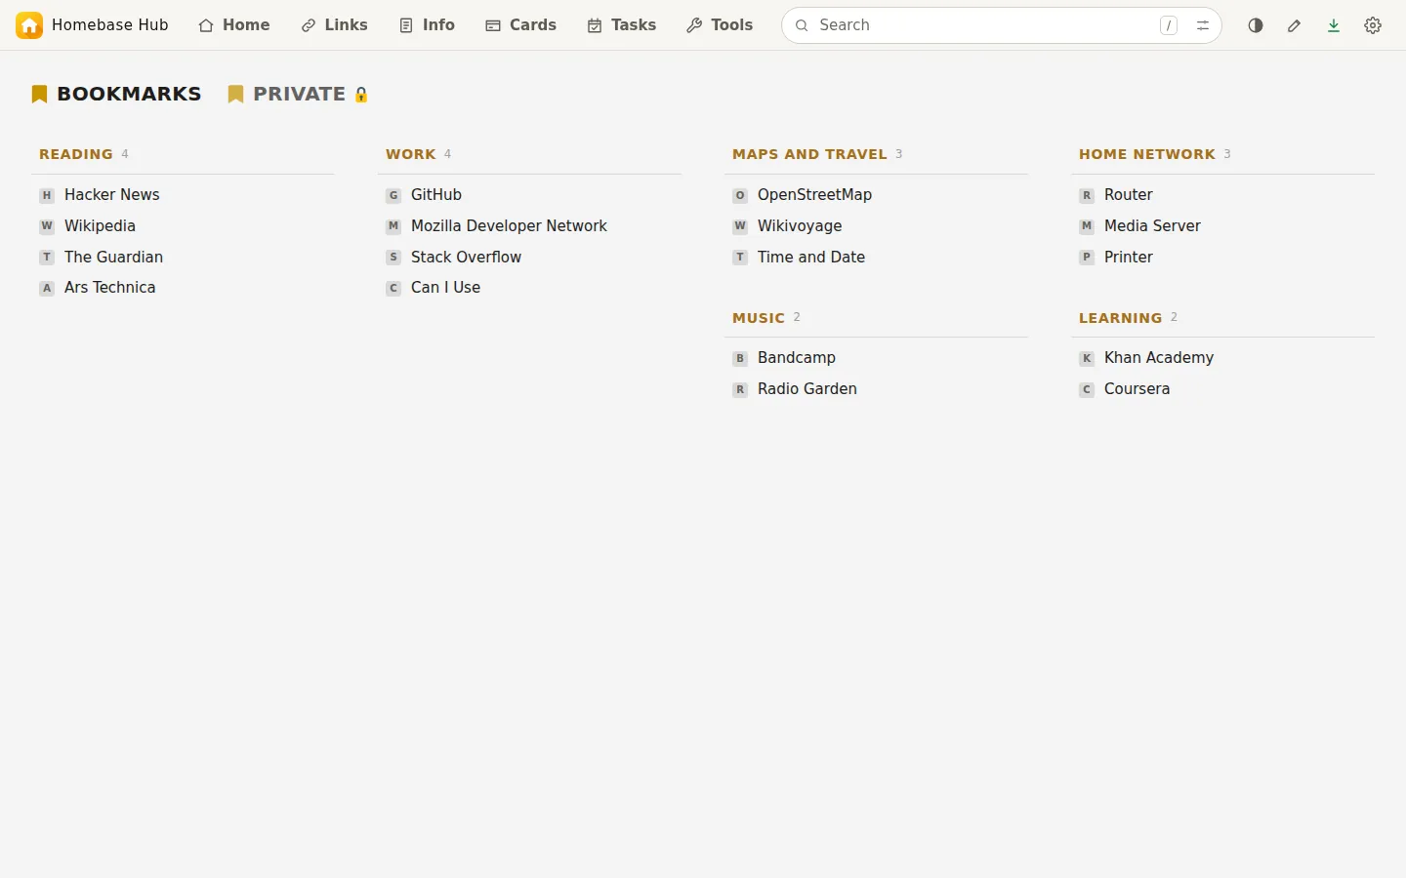
Task: Click the Router letter icon
Action: 1087,195
